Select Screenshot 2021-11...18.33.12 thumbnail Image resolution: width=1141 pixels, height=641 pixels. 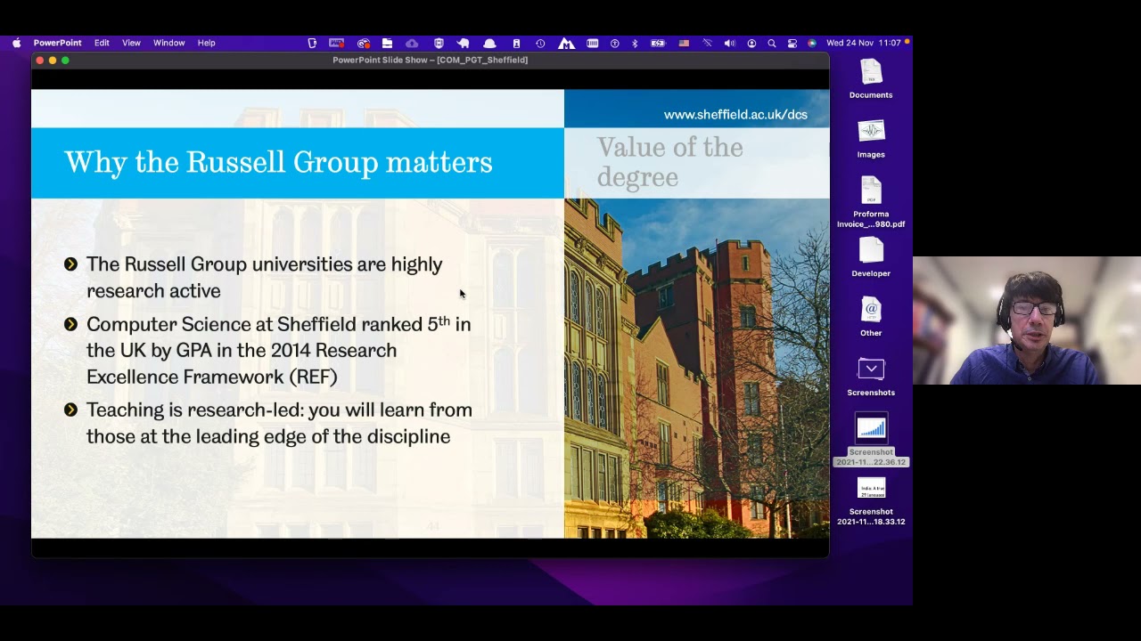(871, 500)
